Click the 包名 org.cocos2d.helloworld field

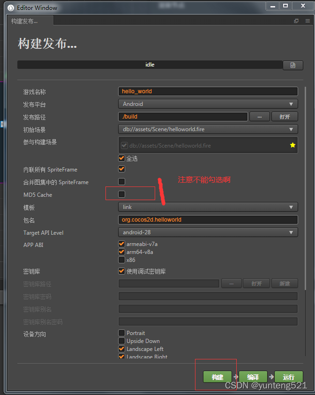(208, 220)
